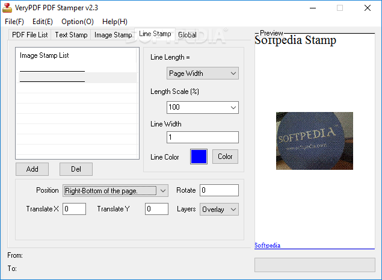Click the blue Line Color swatch

[x=199, y=157]
